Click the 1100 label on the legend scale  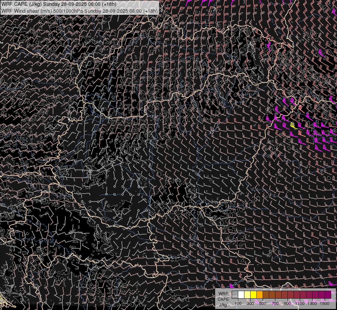coord(300,303)
